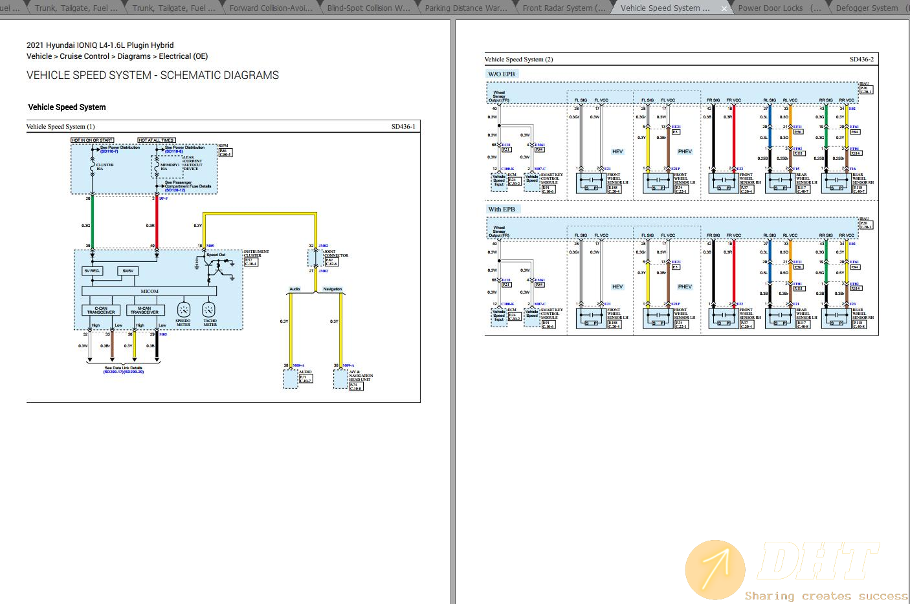Image resolution: width=910 pixels, height=604 pixels.
Task: Click the speedometer gauge symbol in instrument cluster
Action: click(183, 310)
